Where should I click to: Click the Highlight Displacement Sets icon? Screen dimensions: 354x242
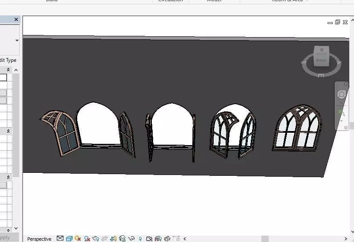point(167,239)
